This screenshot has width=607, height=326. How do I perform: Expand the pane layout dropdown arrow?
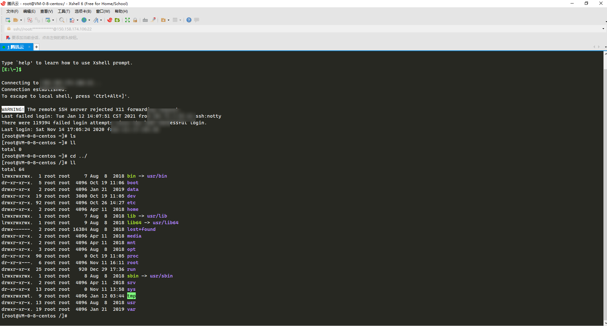point(180,20)
